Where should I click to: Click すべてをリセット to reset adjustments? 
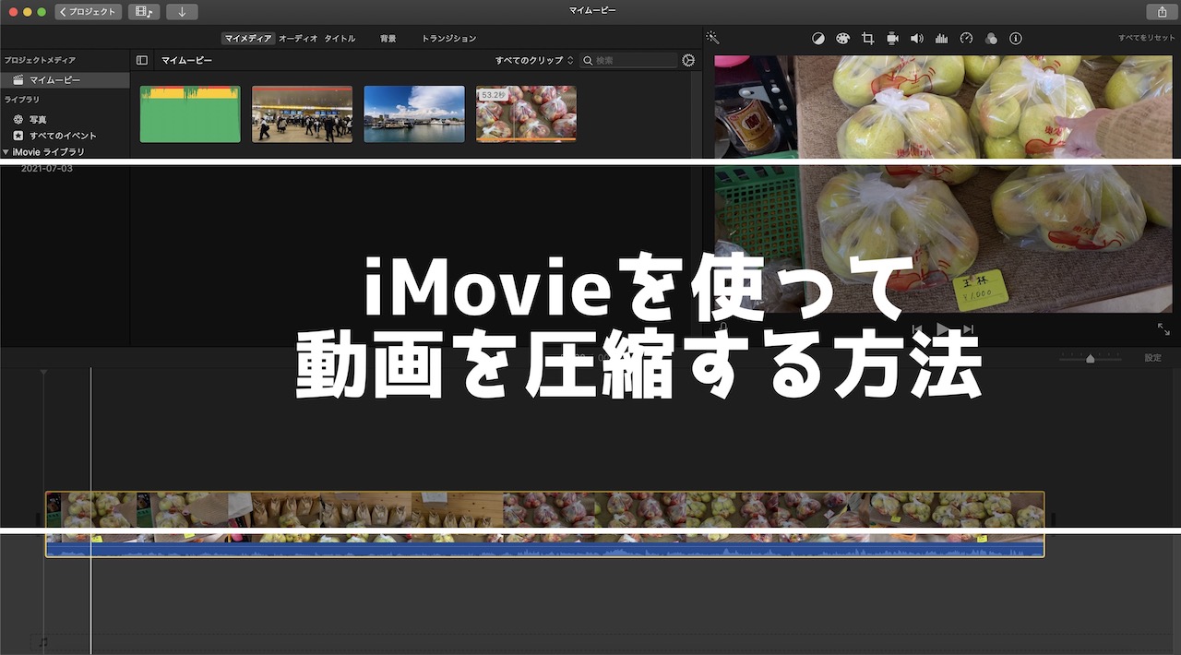click(x=1147, y=39)
